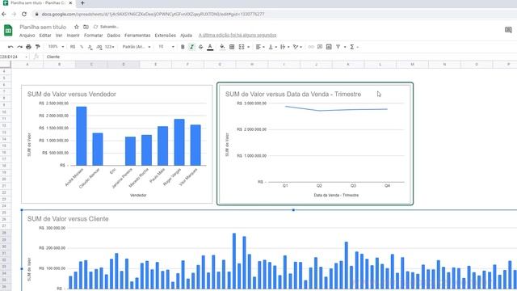Viewport: 517px width, 291px height.
Task: Open the functions sigma icon
Action: pyautogui.click(x=352, y=47)
